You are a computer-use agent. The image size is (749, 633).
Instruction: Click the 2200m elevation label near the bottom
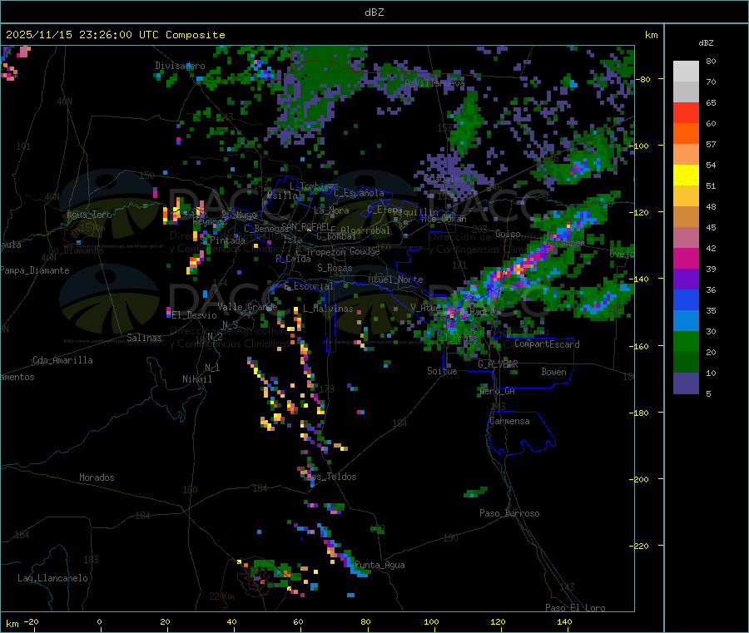point(221,596)
